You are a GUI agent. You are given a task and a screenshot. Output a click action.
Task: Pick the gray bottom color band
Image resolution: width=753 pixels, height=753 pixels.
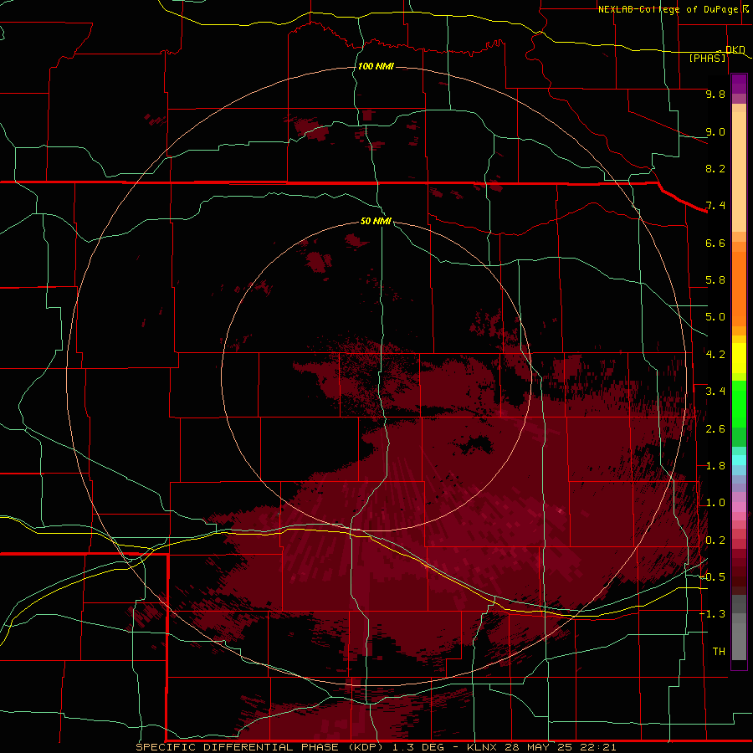[739, 638]
